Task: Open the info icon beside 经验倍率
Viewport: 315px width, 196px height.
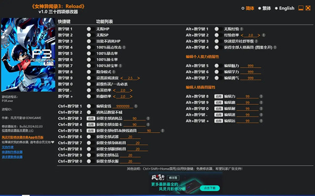Action: 264,35
